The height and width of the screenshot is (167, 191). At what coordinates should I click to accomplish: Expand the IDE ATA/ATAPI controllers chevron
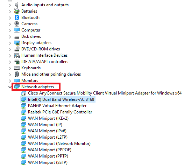tap(10, 62)
